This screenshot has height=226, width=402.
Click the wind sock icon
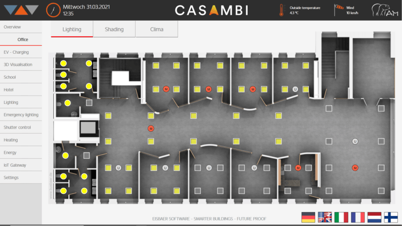(x=339, y=10)
